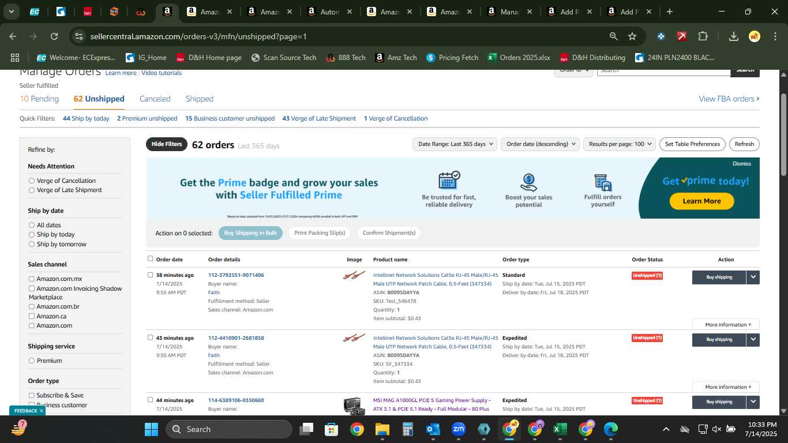Select the Ship by tomorrow radio button
This screenshot has width=788, height=443.
click(32, 244)
